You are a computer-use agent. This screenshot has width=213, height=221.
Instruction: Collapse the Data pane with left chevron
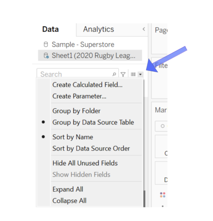click(x=143, y=29)
